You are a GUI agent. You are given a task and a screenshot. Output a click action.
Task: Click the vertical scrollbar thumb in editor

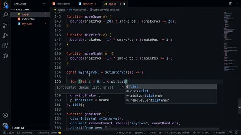click(239, 106)
